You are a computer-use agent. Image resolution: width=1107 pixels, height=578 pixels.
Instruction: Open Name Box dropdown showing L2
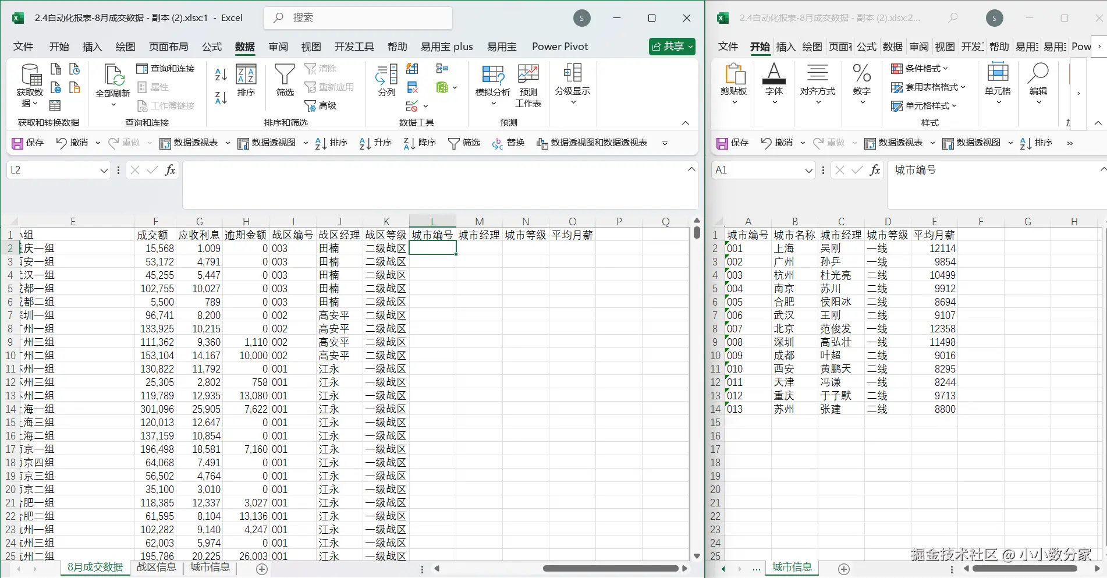(104, 171)
